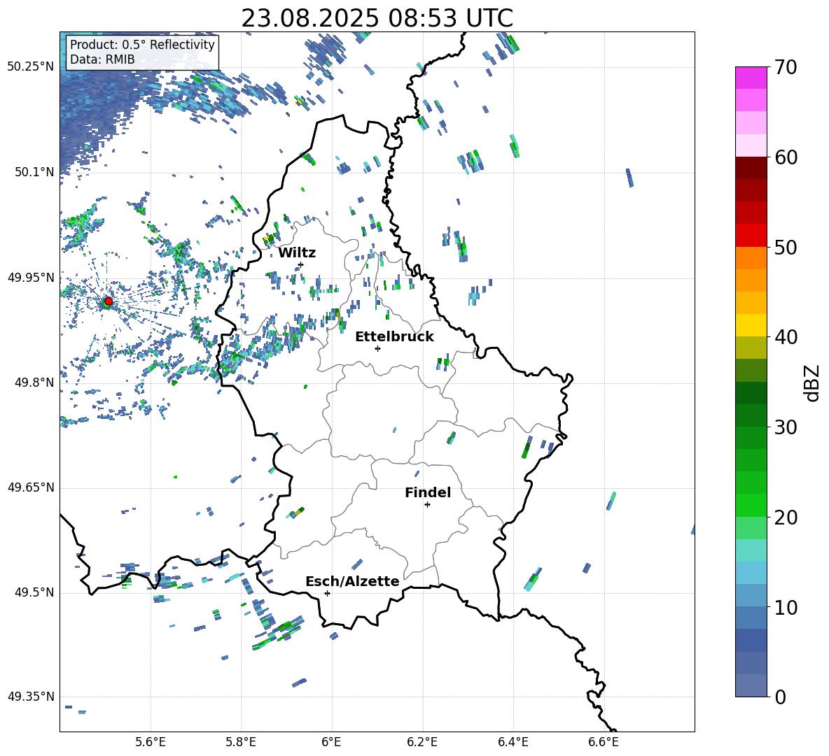Click the 50.25°N latitude label
Image resolution: width=829 pixels, height=756 pixels.
click(31, 67)
